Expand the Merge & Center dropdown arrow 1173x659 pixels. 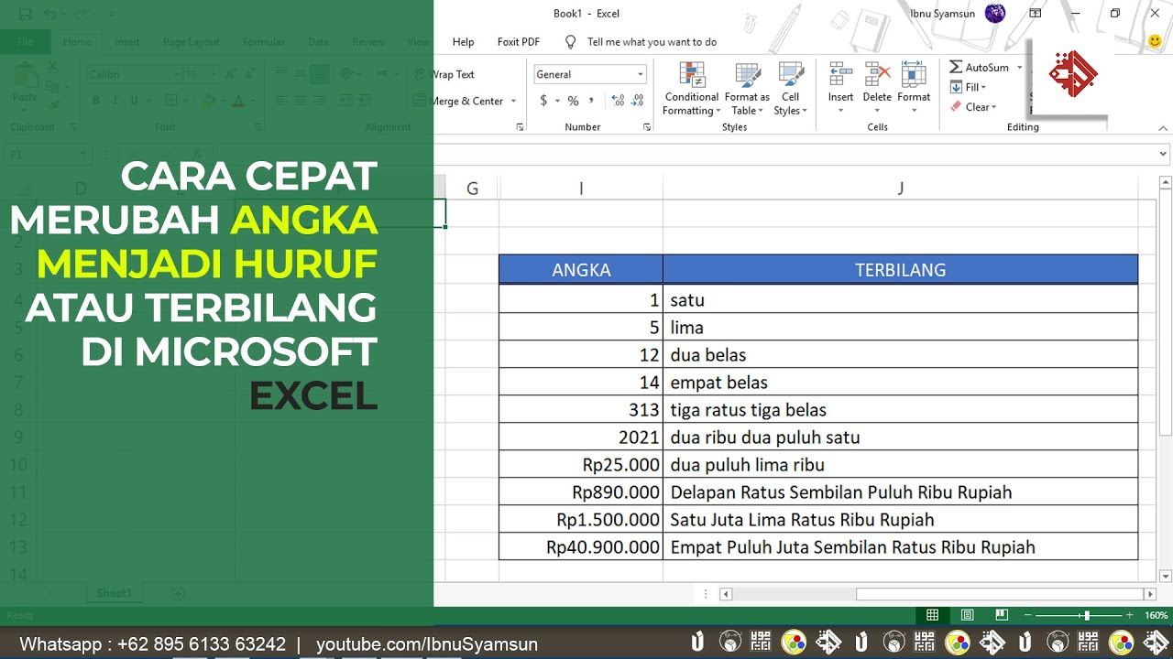coord(513,102)
